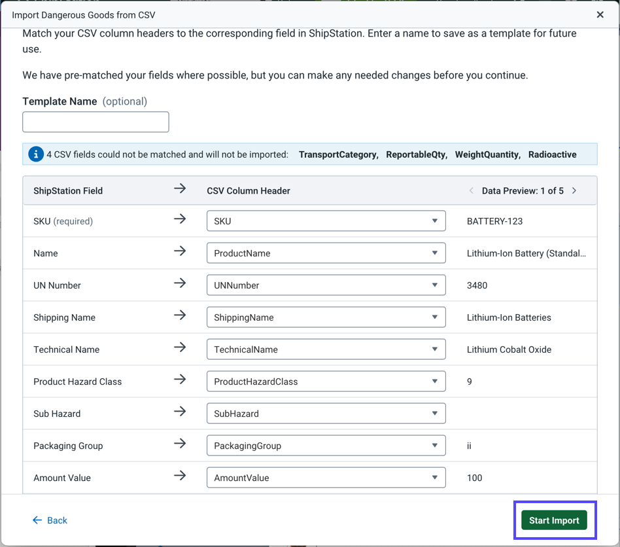Click the arrow beside Product Hazard Class

click(x=180, y=379)
